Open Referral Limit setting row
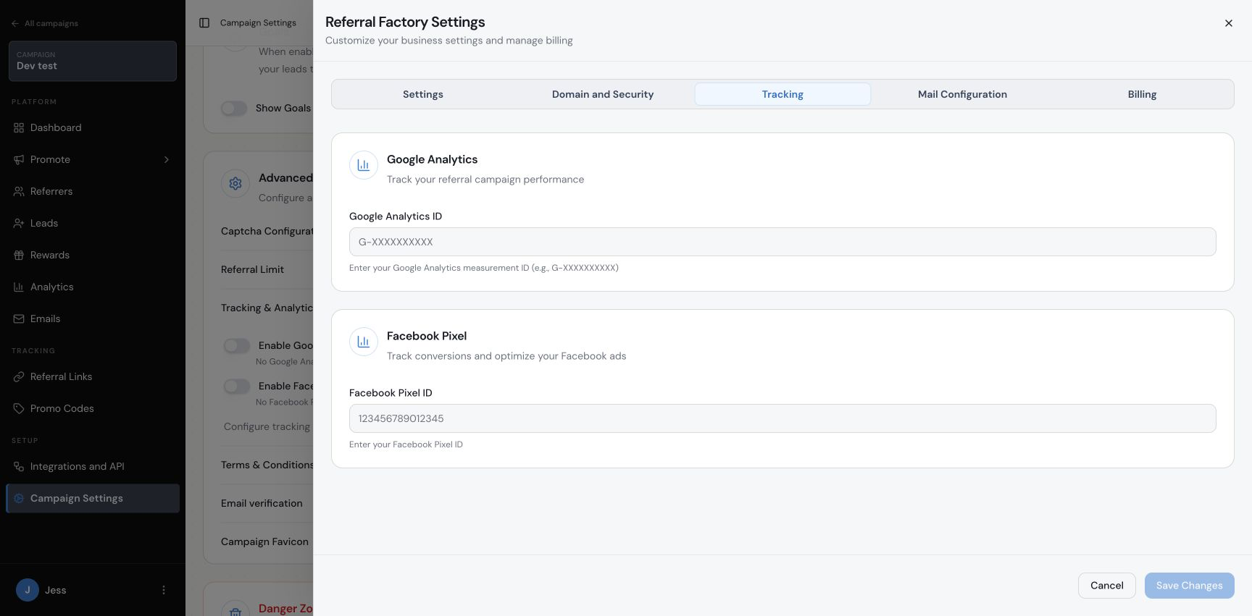 [267, 269]
